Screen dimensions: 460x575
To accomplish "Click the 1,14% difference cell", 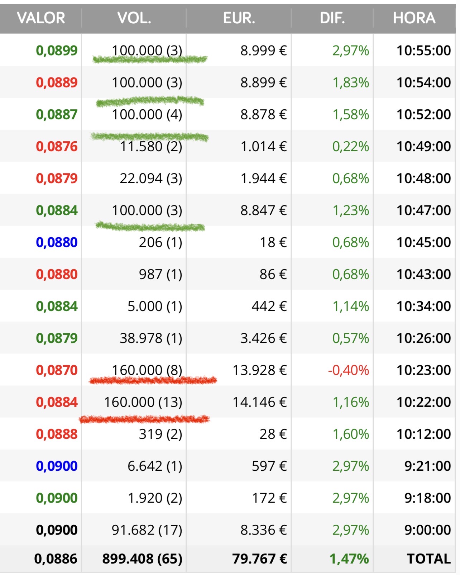I will 351,306.
